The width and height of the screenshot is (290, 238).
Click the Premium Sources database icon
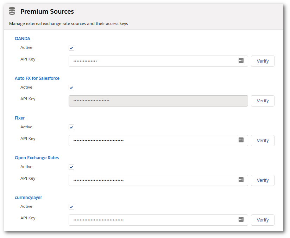coord(12,11)
